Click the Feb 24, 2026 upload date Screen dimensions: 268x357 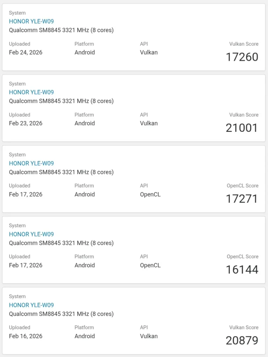point(25,52)
